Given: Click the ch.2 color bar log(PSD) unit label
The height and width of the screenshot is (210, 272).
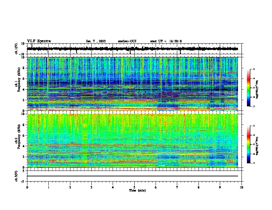Looking at the screenshot, I should point(257,146).
